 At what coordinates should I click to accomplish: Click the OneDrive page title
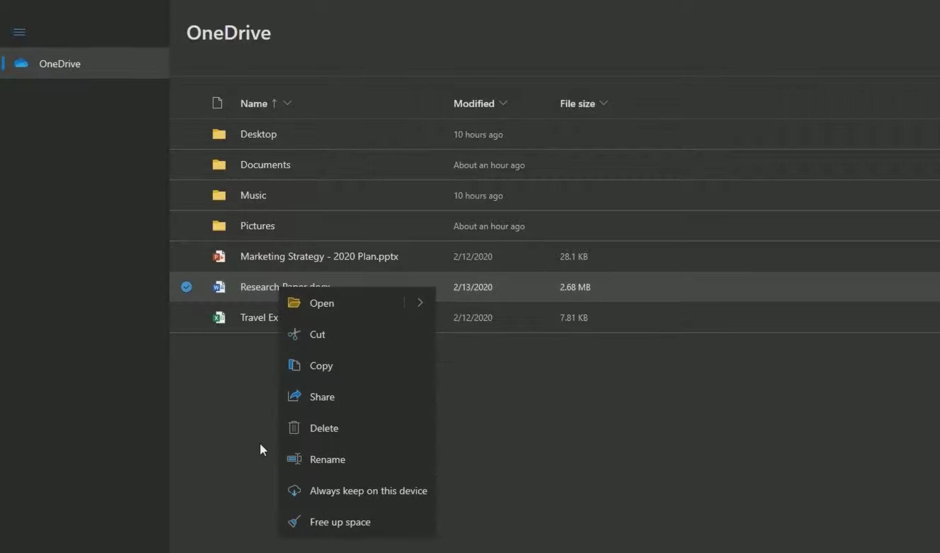click(x=228, y=33)
